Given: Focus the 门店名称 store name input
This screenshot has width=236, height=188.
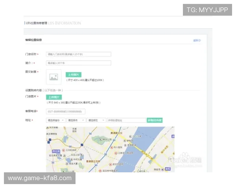Looking at the screenshot, I should coord(79,54).
